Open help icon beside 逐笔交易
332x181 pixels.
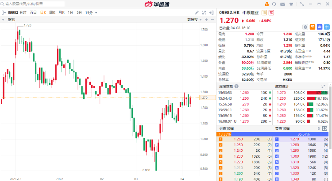(236, 86)
